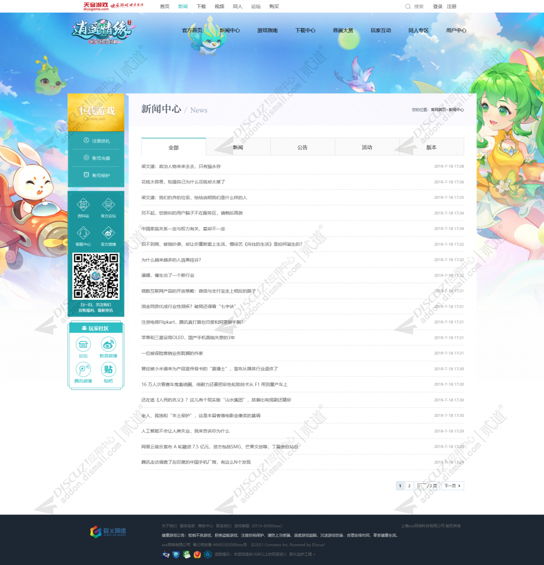The image size is (544, 565).
Task: Click 论坛 in the top bar
Action: pos(256,7)
